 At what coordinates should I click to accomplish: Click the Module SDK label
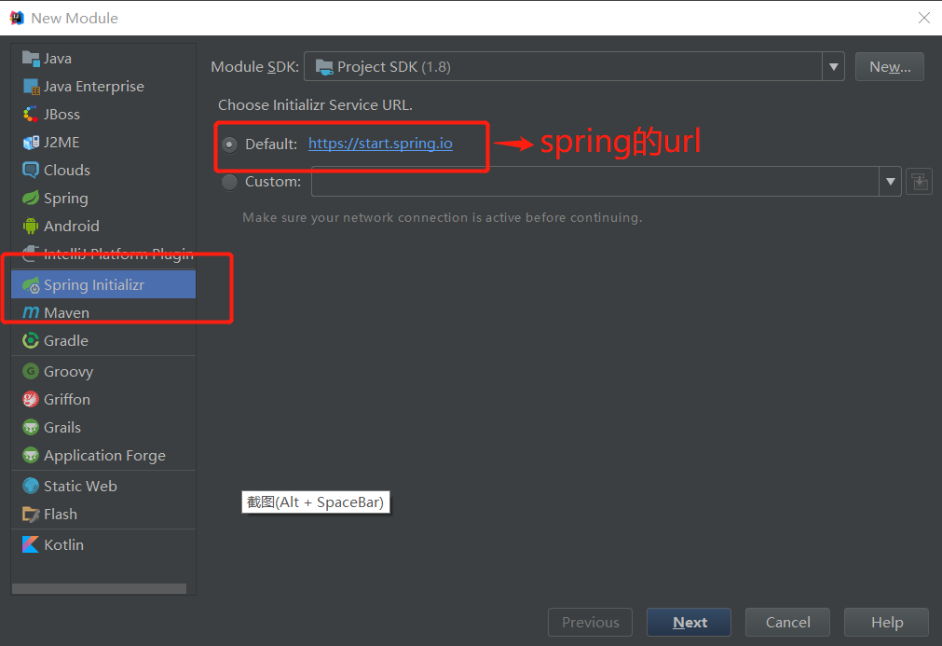point(254,67)
